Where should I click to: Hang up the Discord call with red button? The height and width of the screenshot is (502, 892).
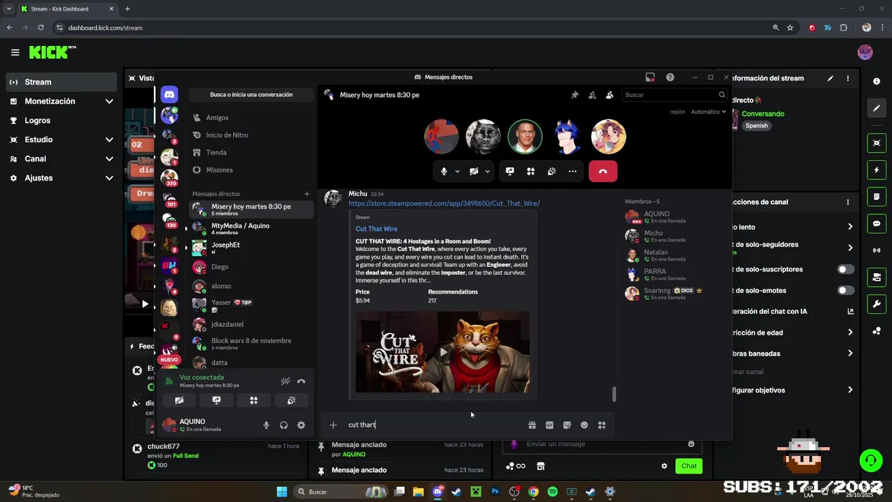coord(603,171)
